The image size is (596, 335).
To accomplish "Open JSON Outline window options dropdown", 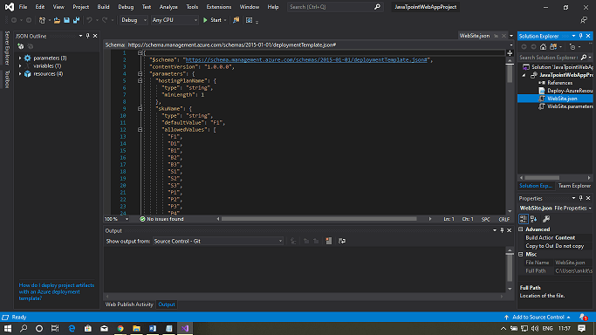I will 80,36.
